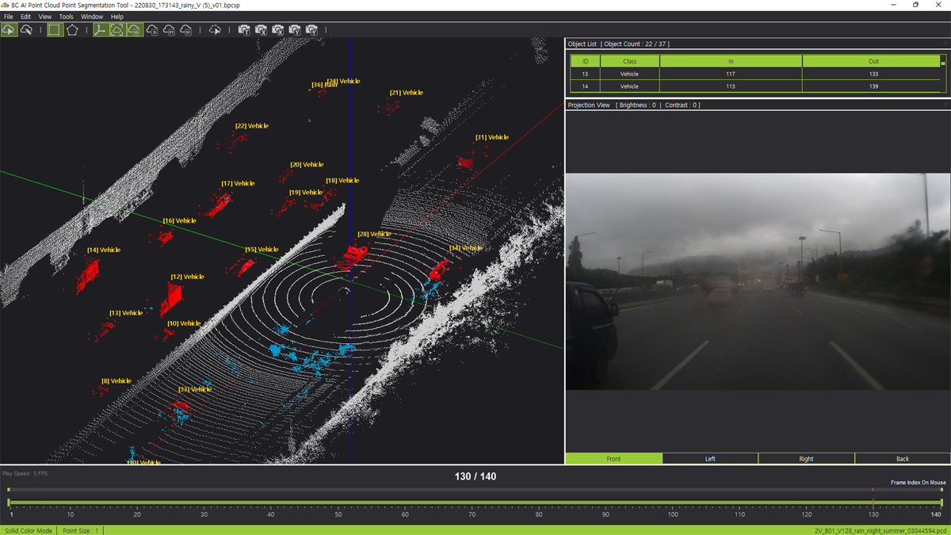Toggle the cloud QC display icon

click(x=186, y=30)
